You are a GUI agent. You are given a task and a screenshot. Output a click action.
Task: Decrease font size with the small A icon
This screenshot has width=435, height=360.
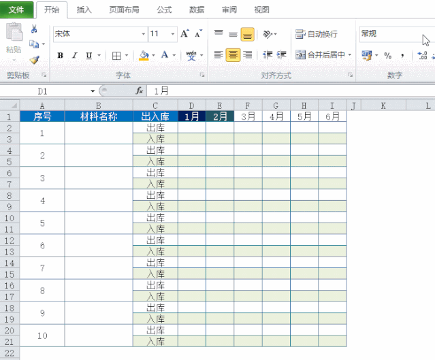(x=198, y=34)
